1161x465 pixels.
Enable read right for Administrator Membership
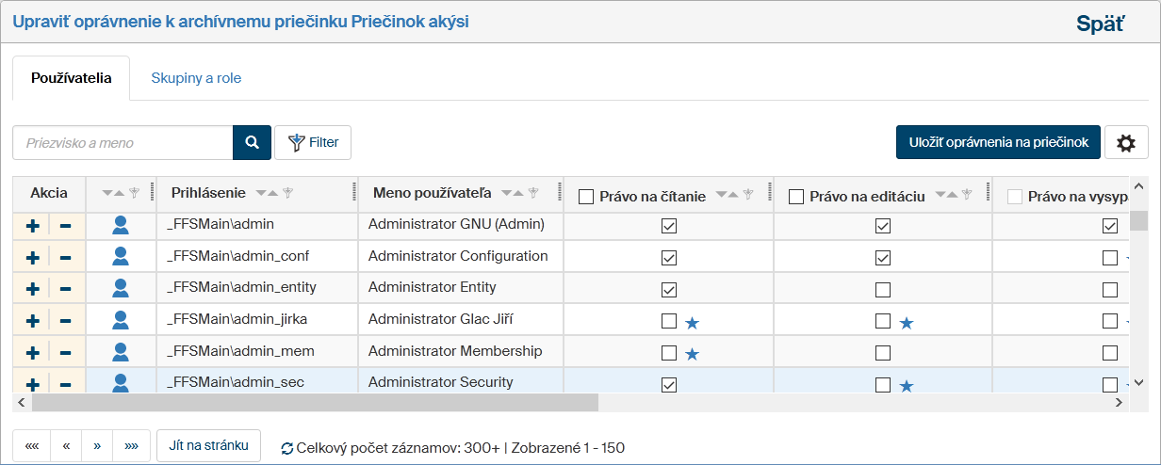click(669, 353)
